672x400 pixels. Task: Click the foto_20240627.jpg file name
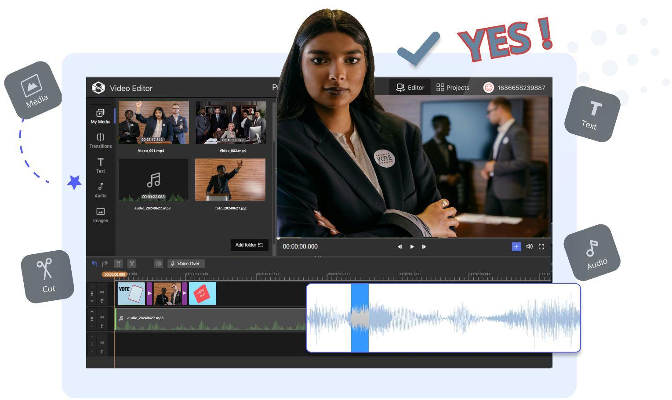click(231, 208)
